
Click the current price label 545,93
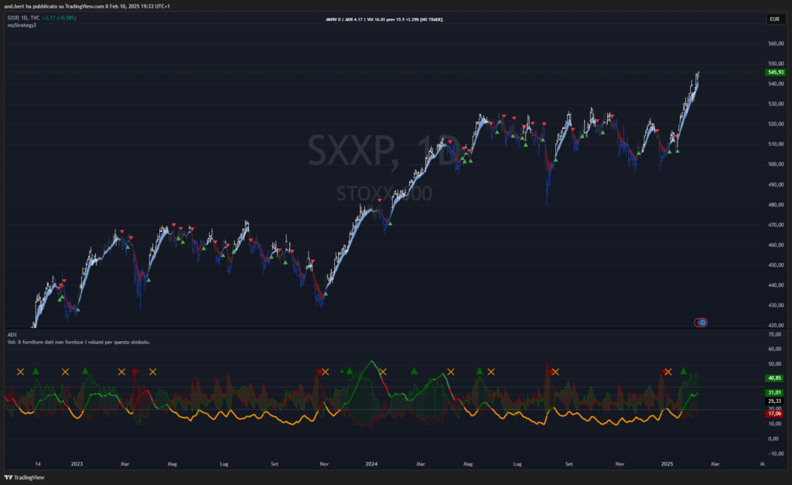(775, 73)
